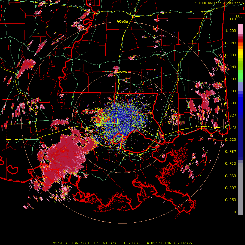This screenshot has height=245, width=245.
Task: Click the 100 NMI range ring label
Action: click(122, 22)
